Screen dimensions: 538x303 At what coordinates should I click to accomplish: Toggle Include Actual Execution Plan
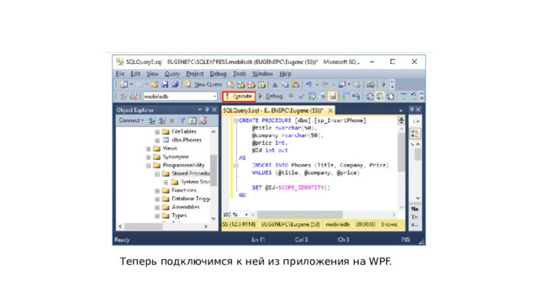click(x=345, y=97)
